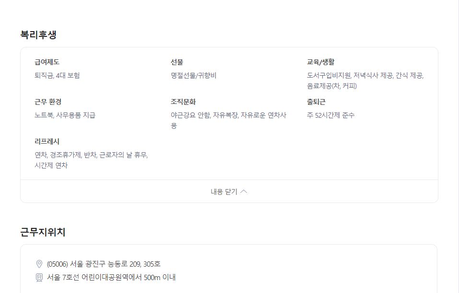Click 도서구입비지원 benefits description text
The image size is (459, 293).
click(365, 80)
